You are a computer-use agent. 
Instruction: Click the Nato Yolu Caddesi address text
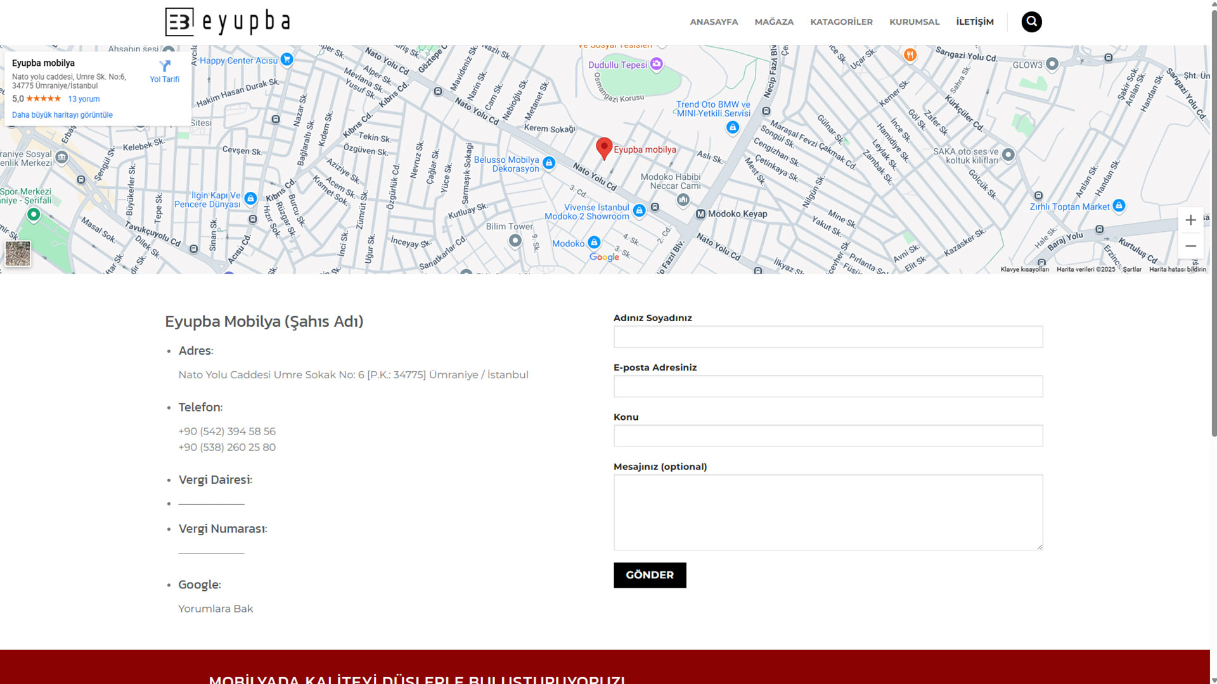353,375
